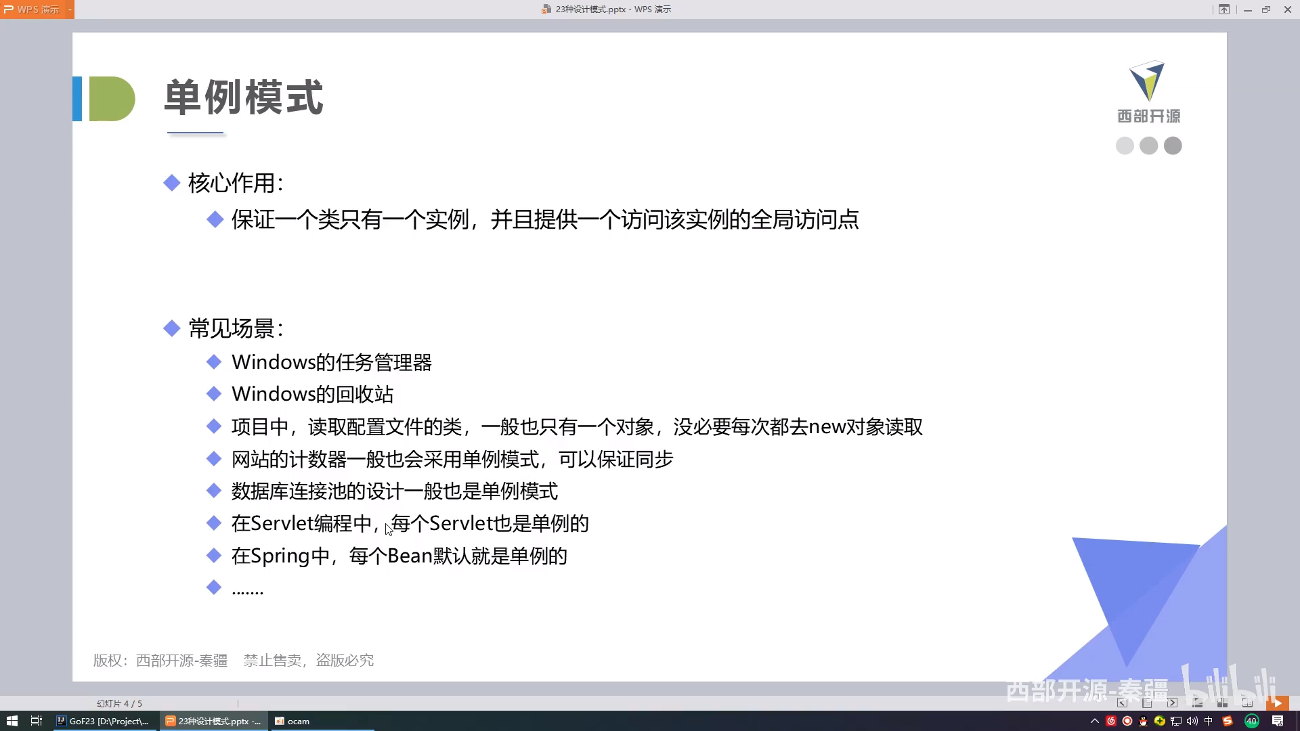Toggle reading view in the status bar
This screenshot has height=731, width=1300.
click(1246, 703)
